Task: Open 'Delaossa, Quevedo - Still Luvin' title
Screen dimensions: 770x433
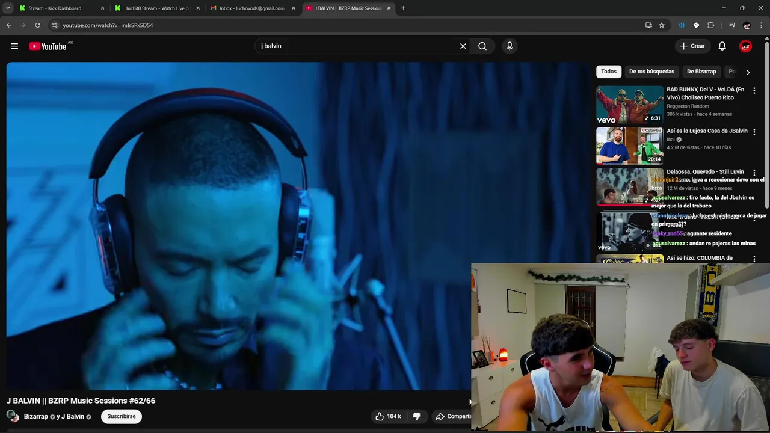Action: tap(705, 171)
